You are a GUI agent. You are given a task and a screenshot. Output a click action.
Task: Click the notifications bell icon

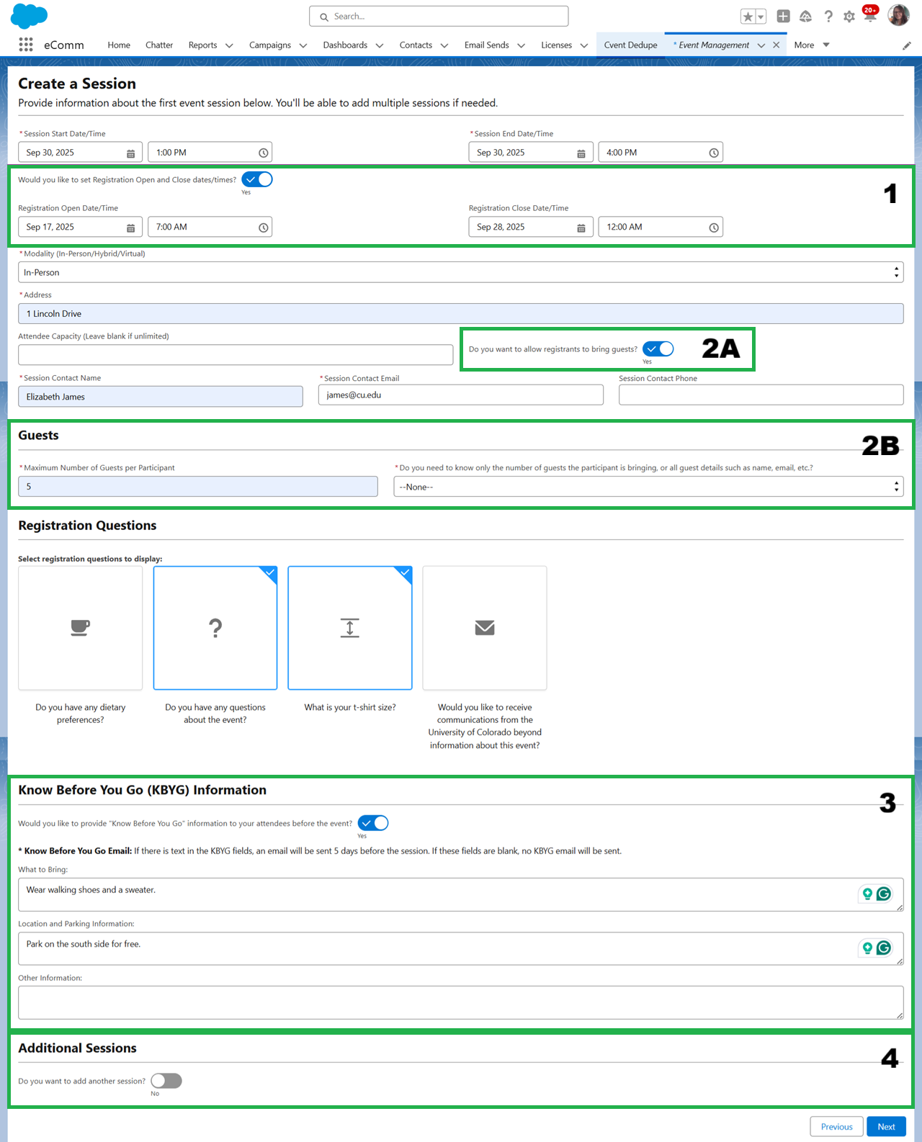coord(869,16)
